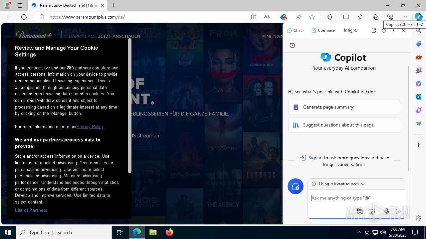Add an image to Copilot prompt
This screenshot has width=426, height=239.
(359, 211)
